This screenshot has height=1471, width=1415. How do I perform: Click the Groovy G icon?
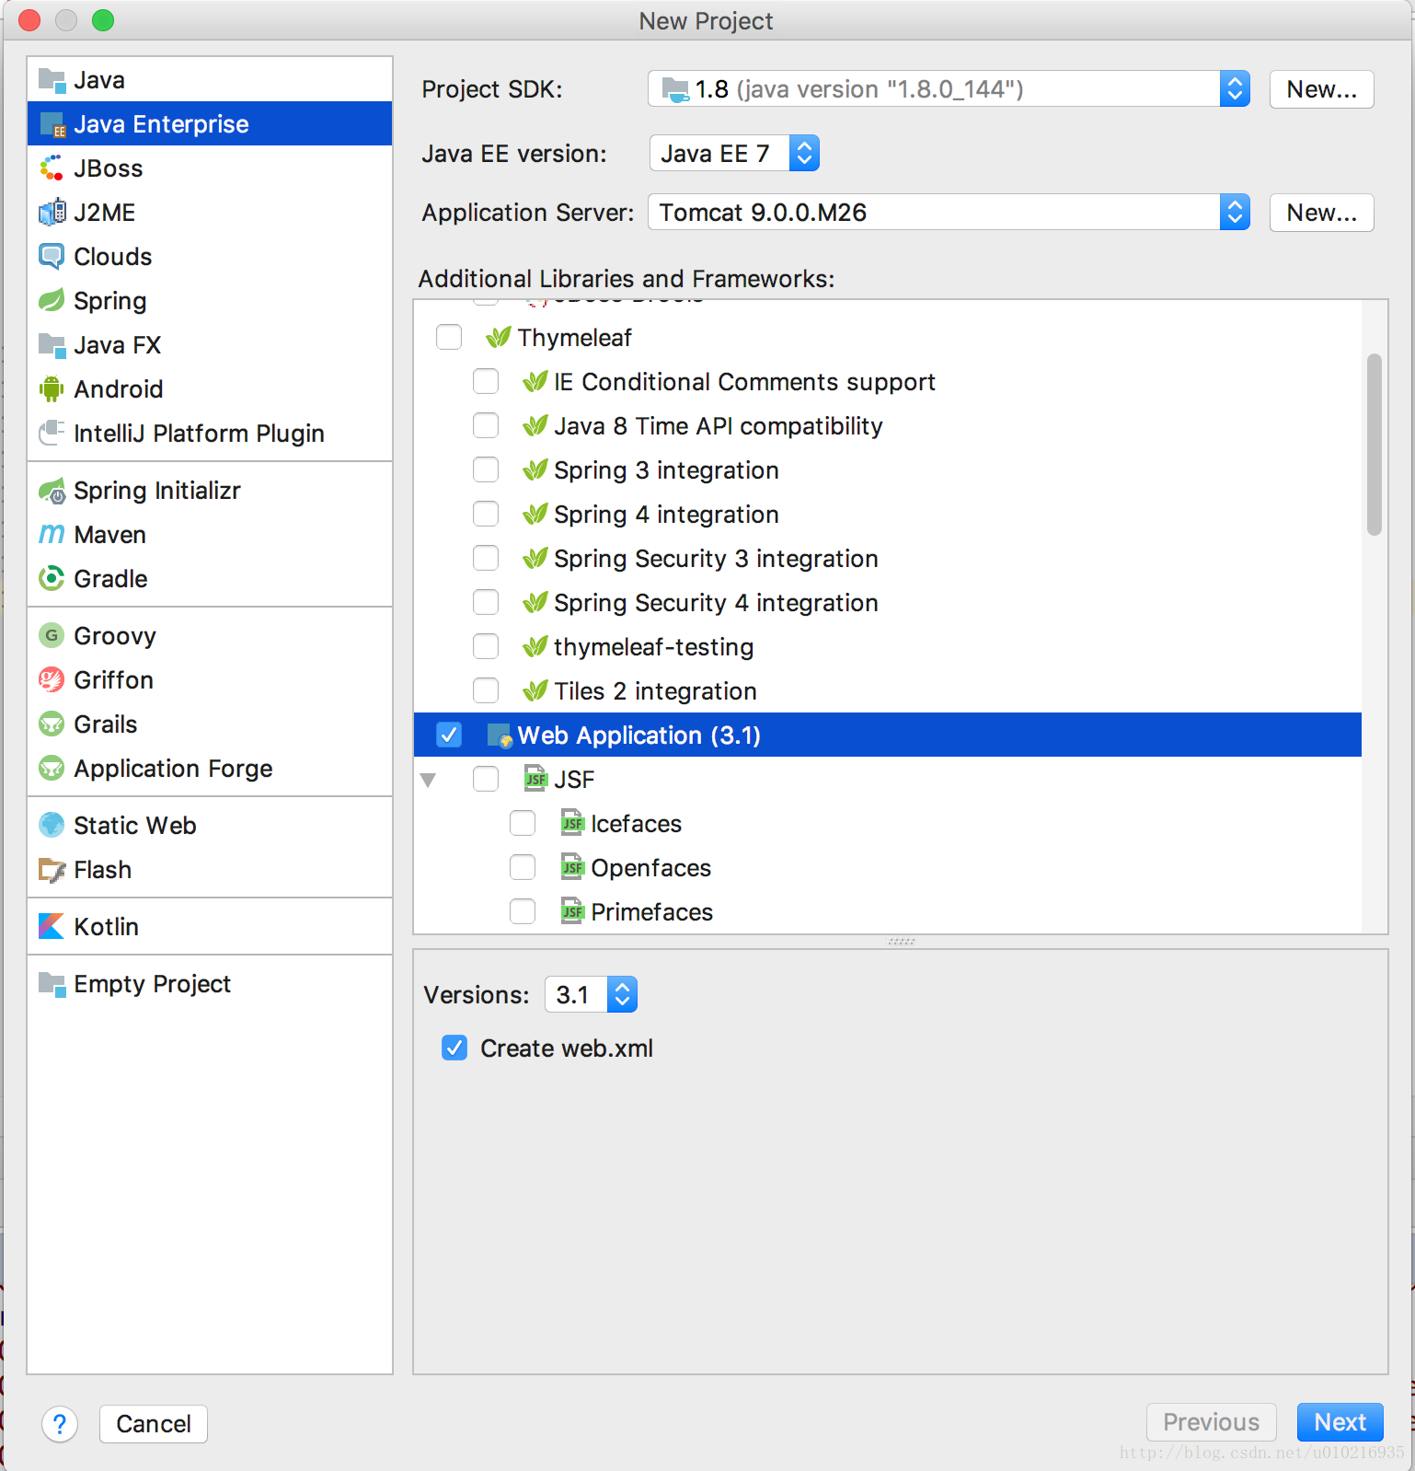coord(52,636)
